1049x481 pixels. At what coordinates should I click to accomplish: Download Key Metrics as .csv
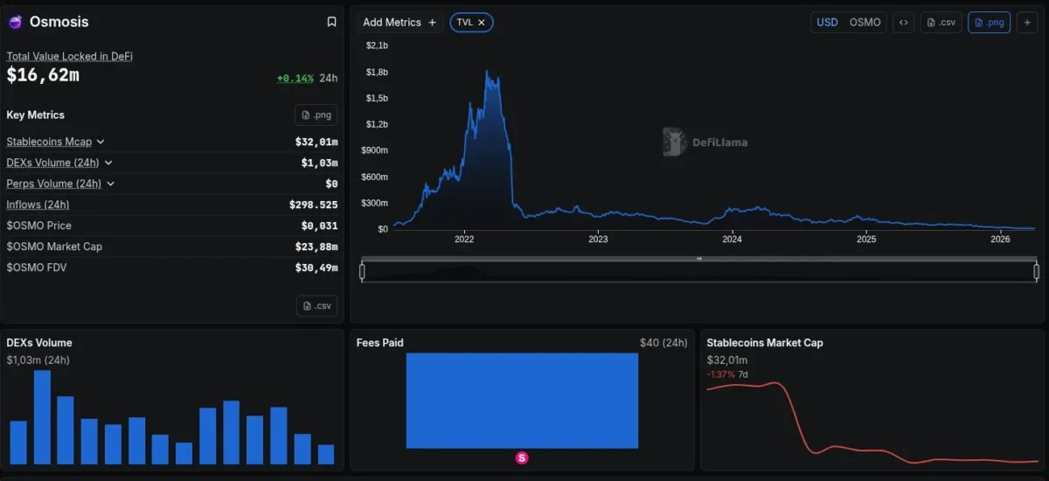coord(316,305)
